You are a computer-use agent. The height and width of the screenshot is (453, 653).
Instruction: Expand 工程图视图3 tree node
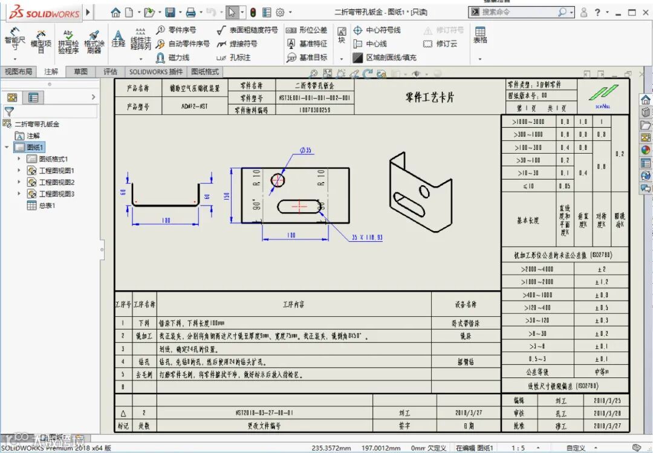(19, 194)
